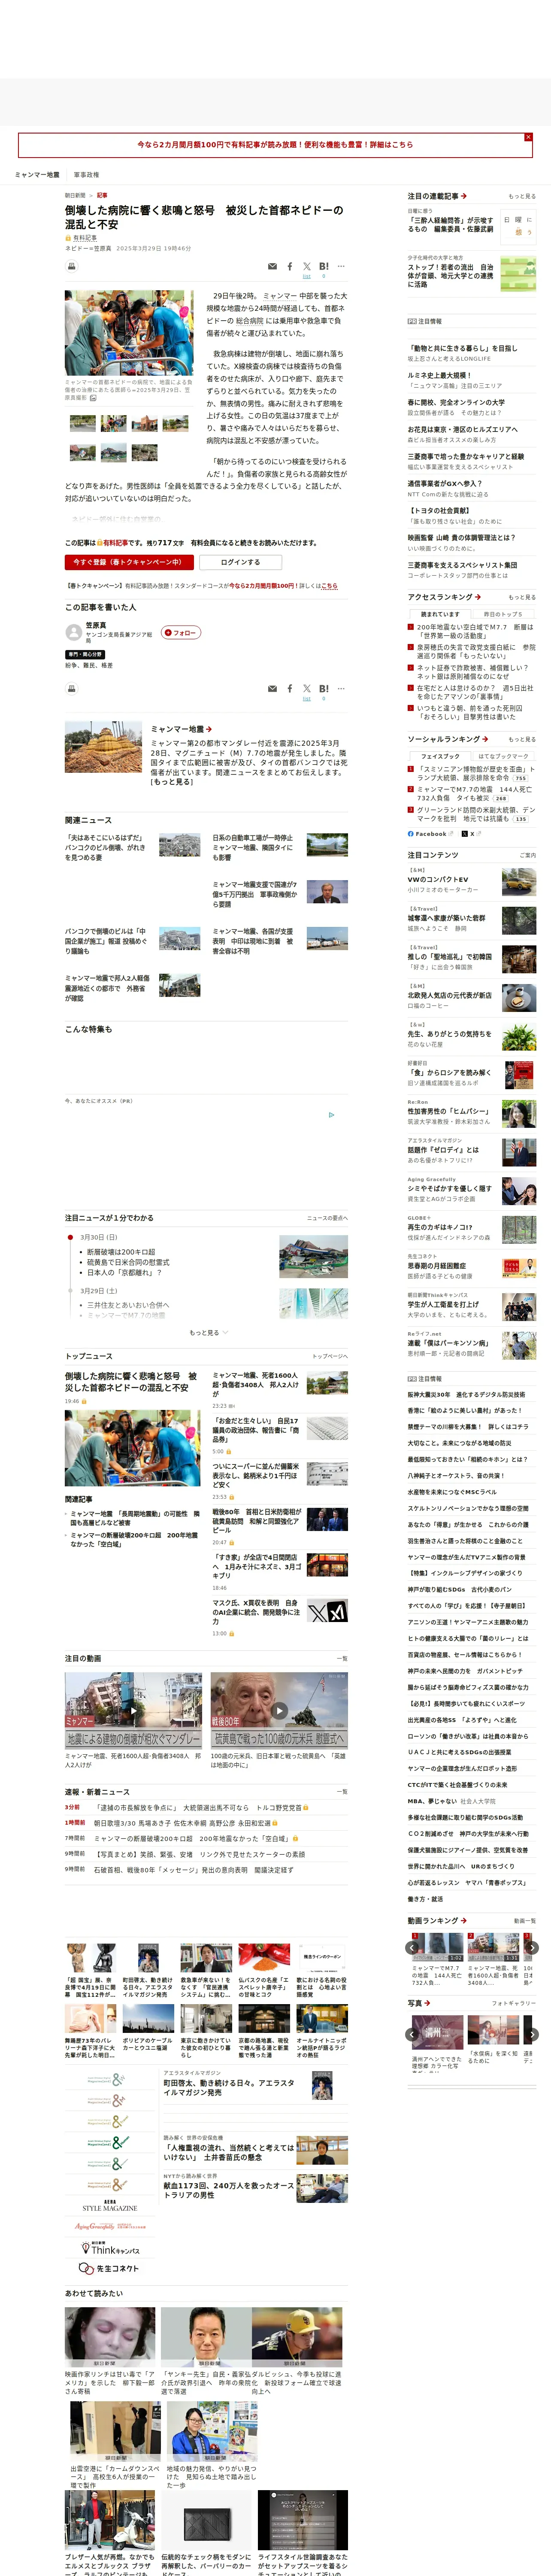Share on Facebook from the top share bar

[x=290, y=267]
